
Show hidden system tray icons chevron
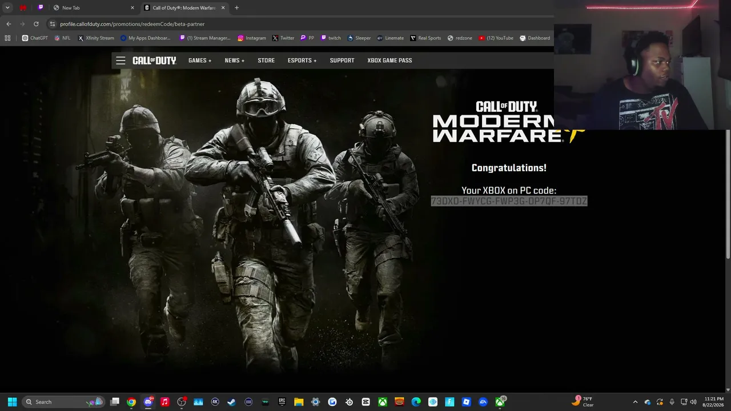coord(635,402)
